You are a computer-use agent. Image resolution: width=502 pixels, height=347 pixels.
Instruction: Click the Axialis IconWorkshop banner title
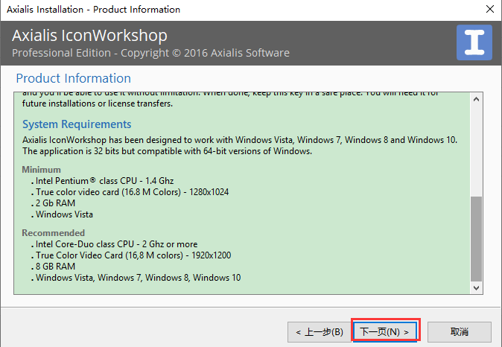(x=89, y=36)
